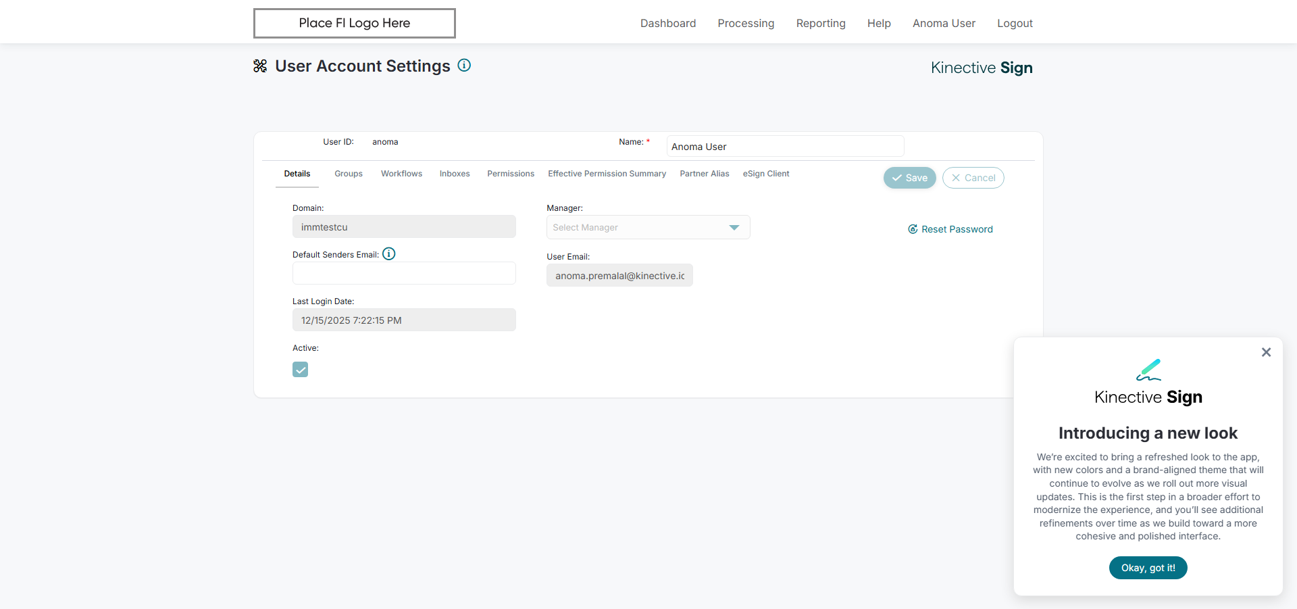Click the User ID value anoma

385,142
